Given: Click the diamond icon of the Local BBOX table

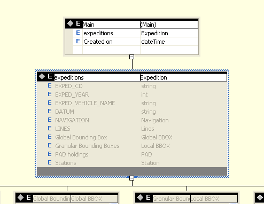Looking at the screenshot, I should [x=140, y=198].
